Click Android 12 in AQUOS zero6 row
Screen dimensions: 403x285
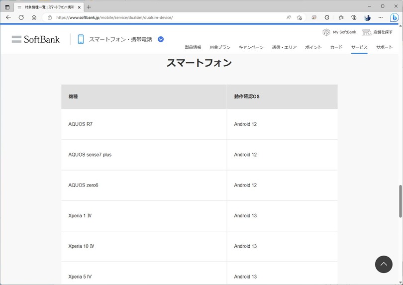[245, 186]
